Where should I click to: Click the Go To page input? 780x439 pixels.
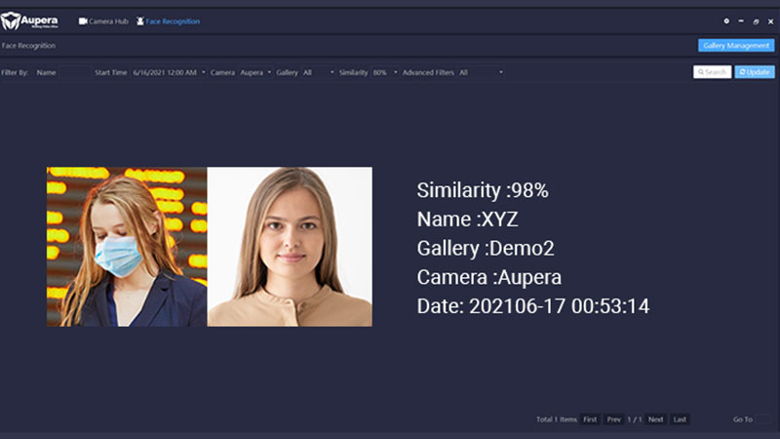coord(762,419)
